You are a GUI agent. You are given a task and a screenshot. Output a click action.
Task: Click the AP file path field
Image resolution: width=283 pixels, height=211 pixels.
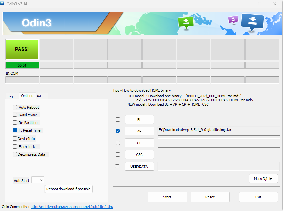[x=219, y=131]
